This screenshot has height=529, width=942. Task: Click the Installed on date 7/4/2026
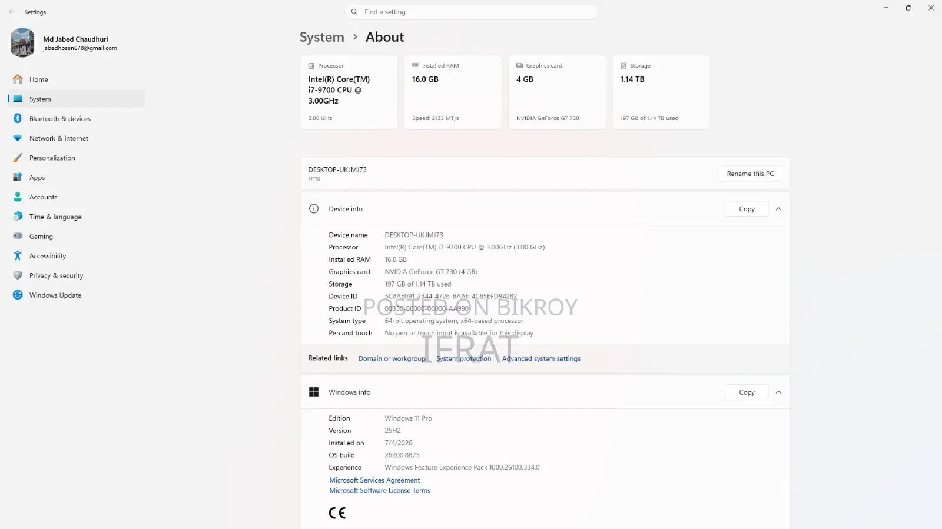[399, 443]
